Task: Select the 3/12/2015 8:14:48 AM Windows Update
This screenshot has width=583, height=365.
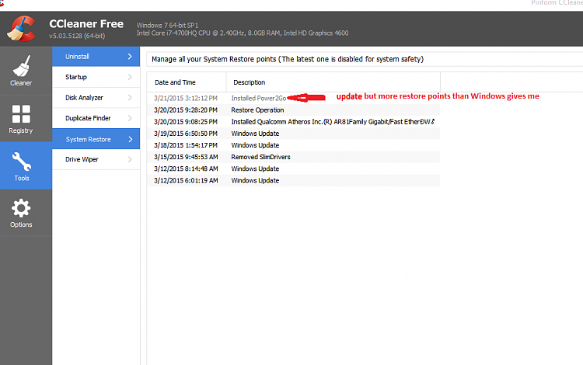Action: tap(293, 169)
